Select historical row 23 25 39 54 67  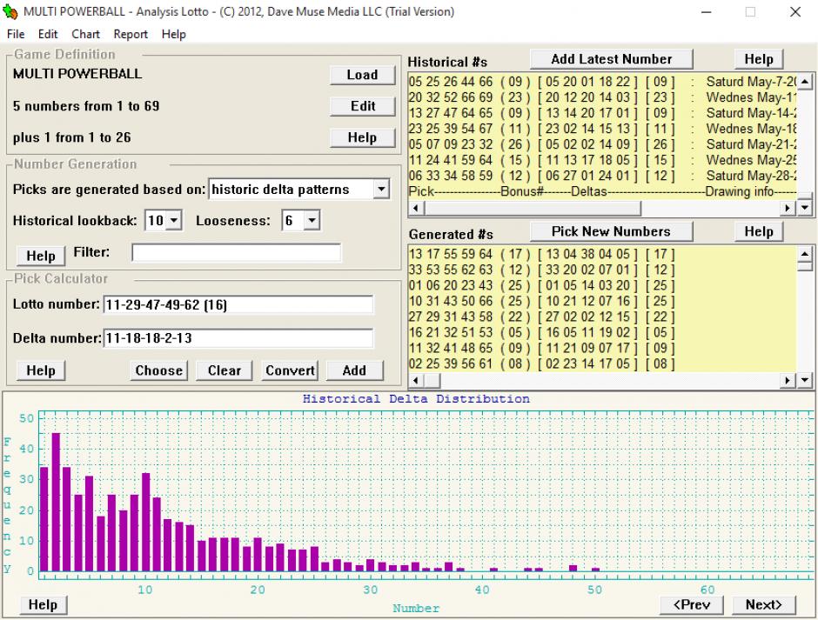tap(602, 129)
